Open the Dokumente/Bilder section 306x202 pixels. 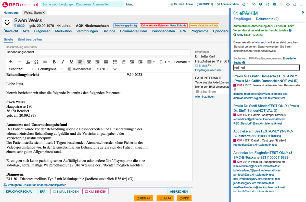(x=134, y=31)
